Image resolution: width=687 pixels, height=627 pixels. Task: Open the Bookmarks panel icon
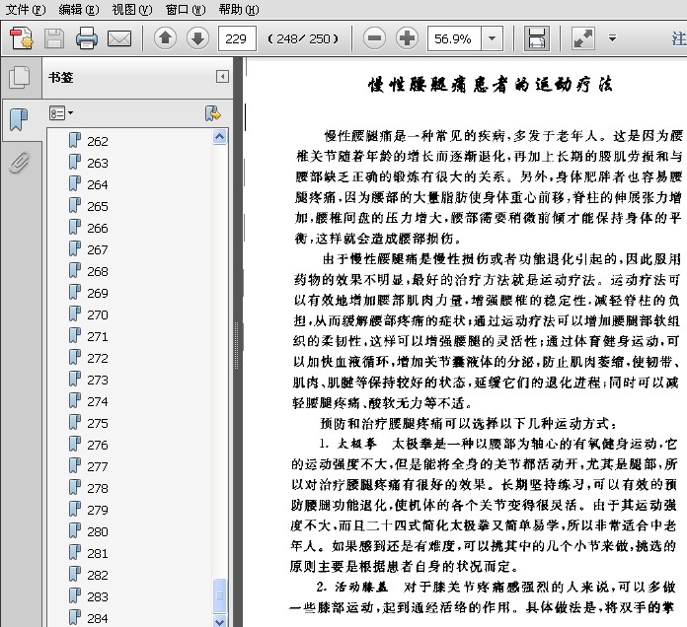click(18, 119)
